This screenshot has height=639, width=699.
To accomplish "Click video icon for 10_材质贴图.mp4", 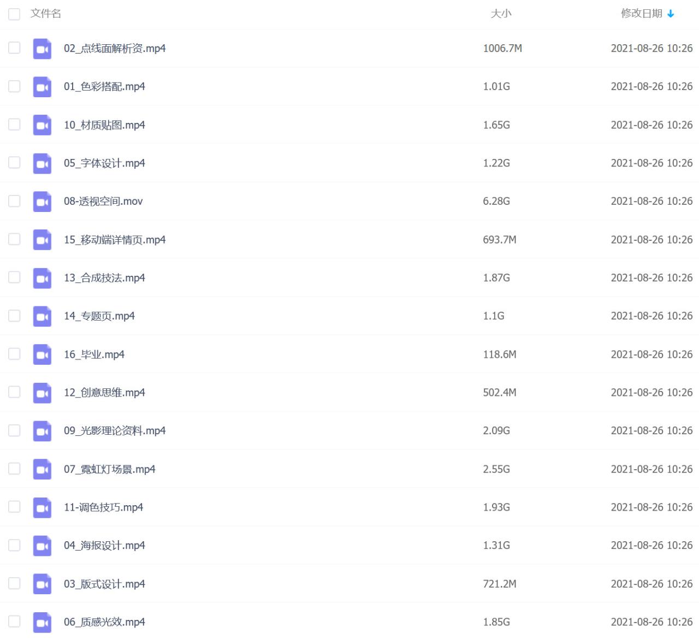I will [x=42, y=125].
